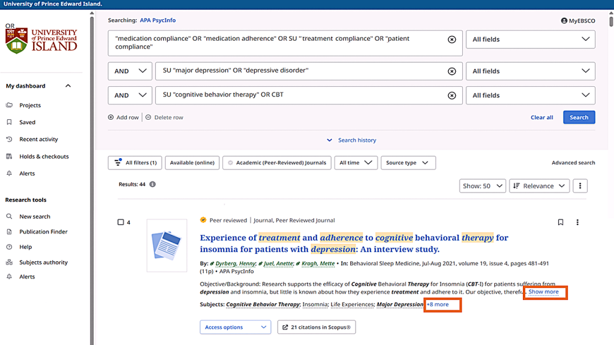The width and height of the screenshot is (614, 345).
Task: Tick the checkbox for result 4
Action: tap(121, 222)
